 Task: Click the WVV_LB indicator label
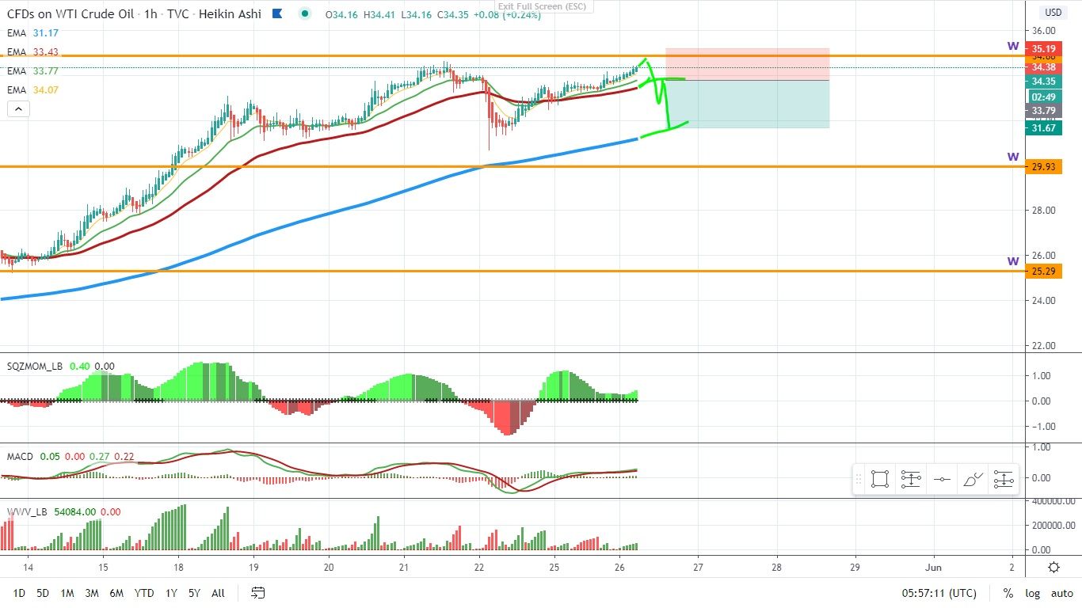[x=25, y=512]
